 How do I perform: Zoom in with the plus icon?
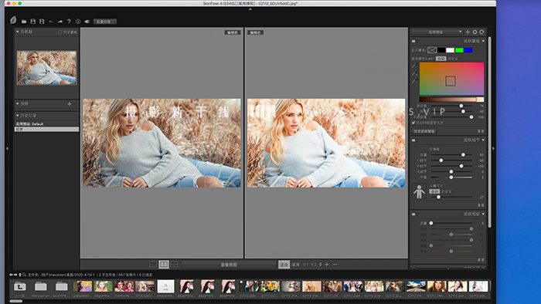coord(327,265)
